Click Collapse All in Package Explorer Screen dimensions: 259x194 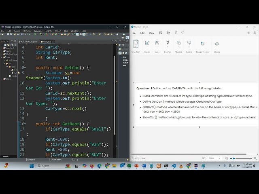pyautogui.click(x=5, y=45)
